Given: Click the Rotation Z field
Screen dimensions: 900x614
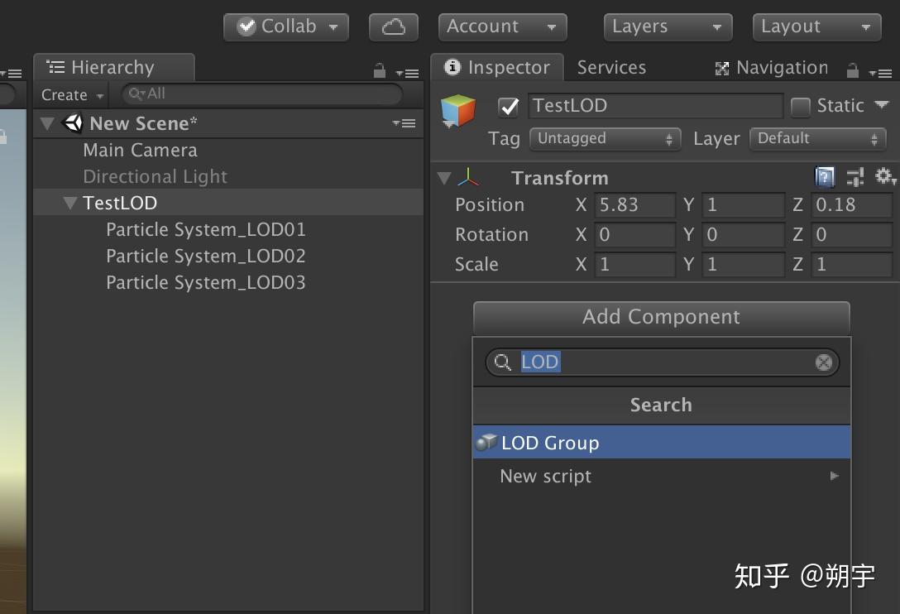Looking at the screenshot, I should [852, 235].
